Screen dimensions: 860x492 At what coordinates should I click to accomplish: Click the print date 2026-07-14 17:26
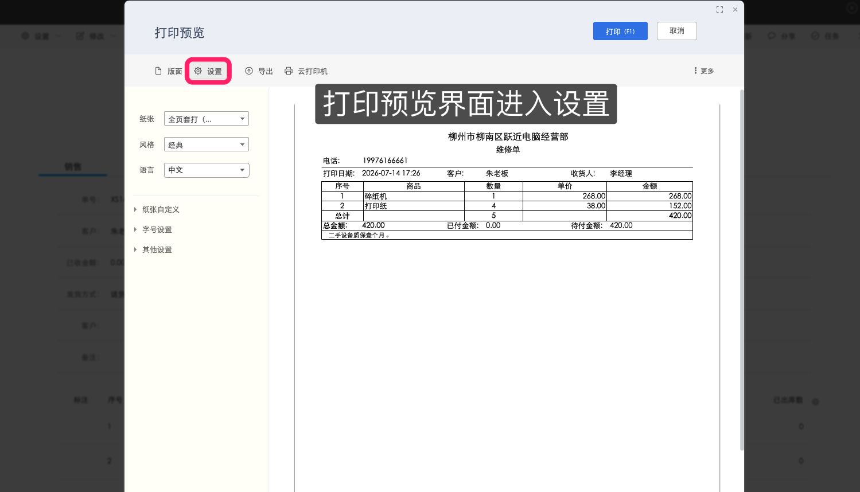click(391, 173)
